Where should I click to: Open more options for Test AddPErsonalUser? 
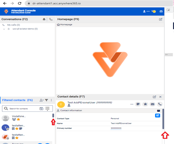tap(132, 104)
